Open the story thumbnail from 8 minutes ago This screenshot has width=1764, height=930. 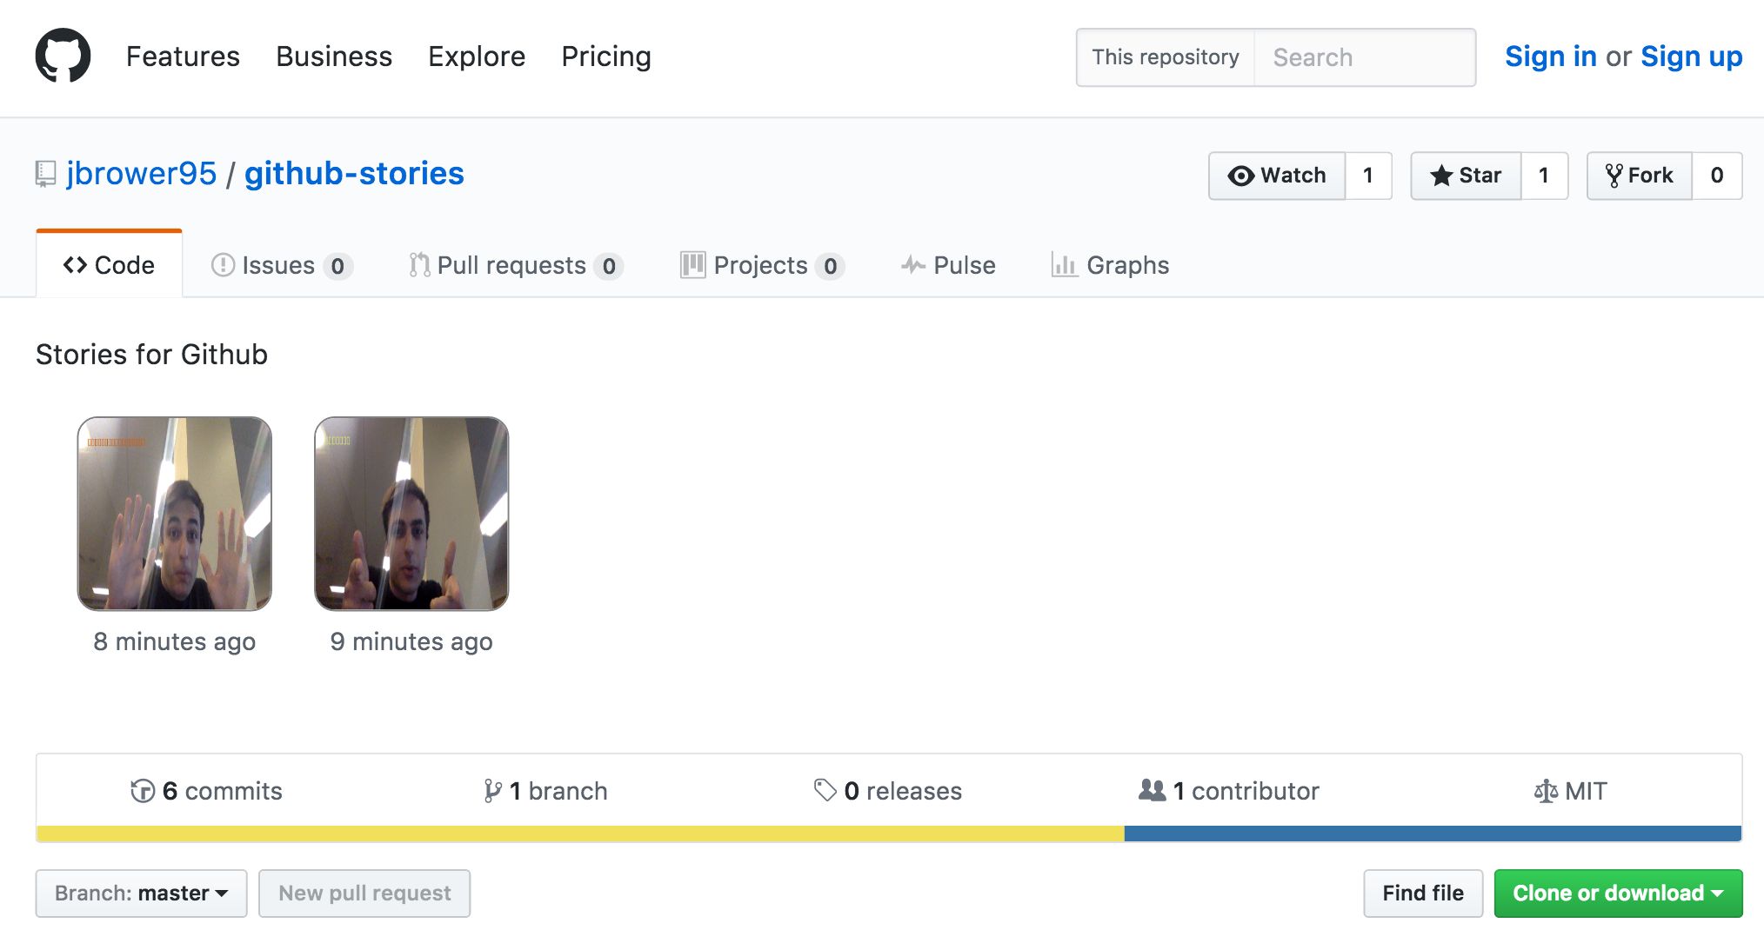click(x=175, y=514)
